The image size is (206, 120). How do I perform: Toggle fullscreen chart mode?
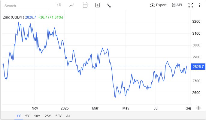(x=190, y=5)
